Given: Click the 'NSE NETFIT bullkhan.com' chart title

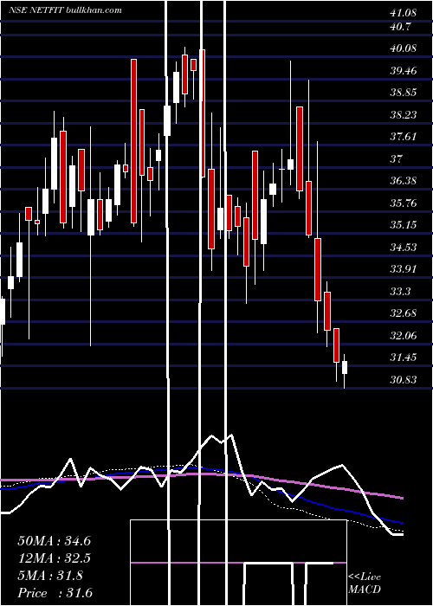Looking at the screenshot, I should (65, 10).
